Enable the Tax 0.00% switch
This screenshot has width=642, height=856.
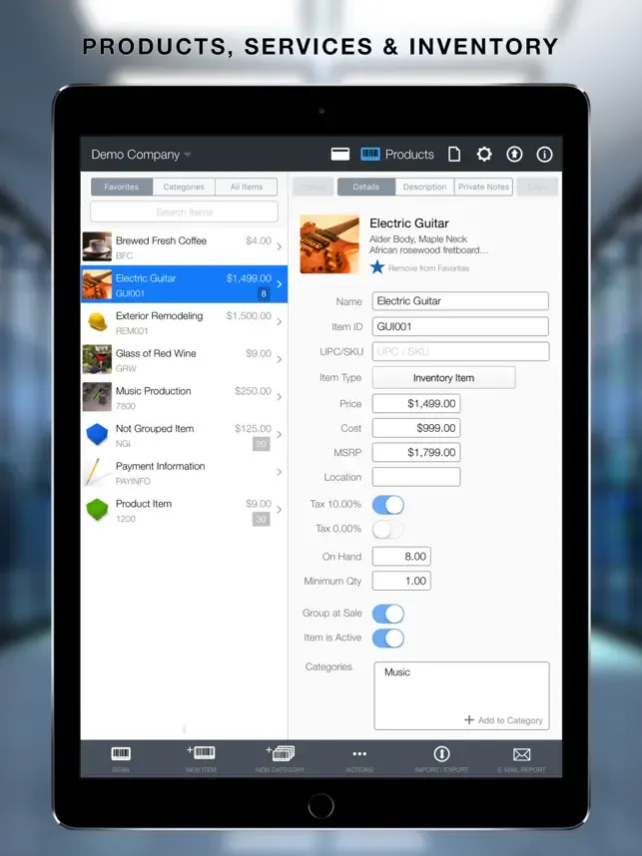point(388,529)
